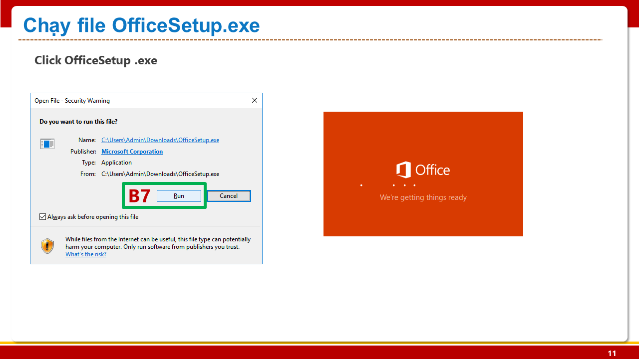Click the red B7 step label
Image resolution: width=639 pixels, height=359 pixels.
tap(139, 196)
